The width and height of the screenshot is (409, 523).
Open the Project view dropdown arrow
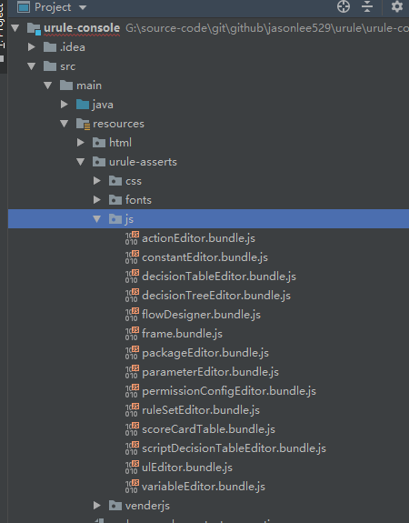(x=83, y=7)
